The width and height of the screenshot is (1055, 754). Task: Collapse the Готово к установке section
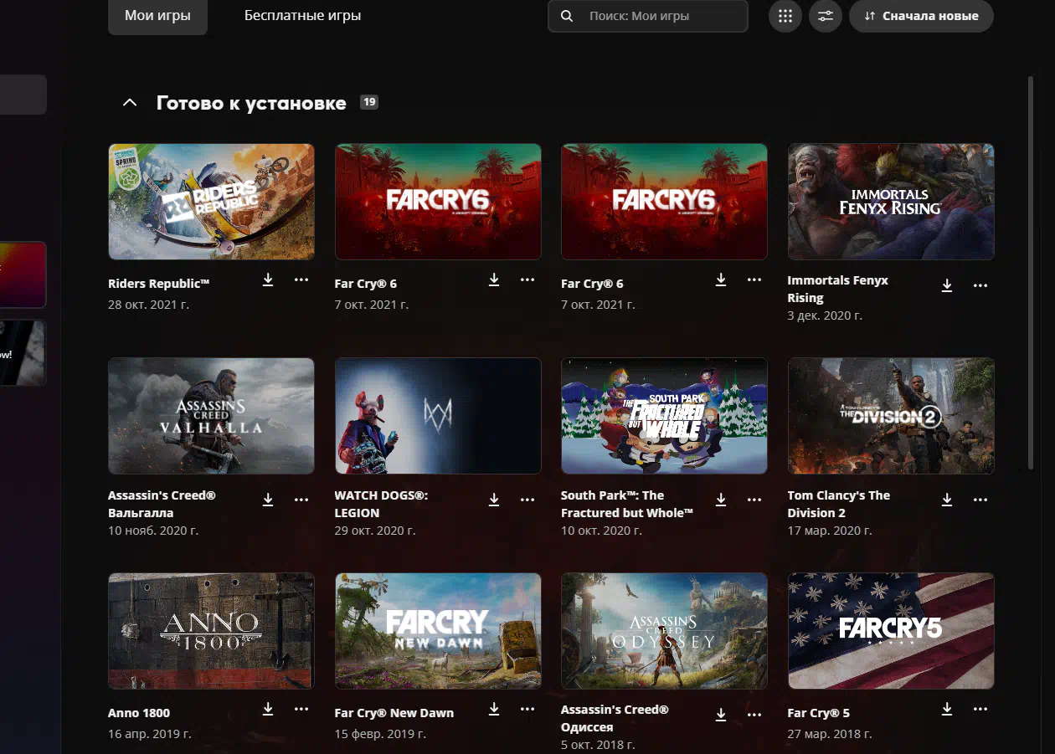coord(129,103)
